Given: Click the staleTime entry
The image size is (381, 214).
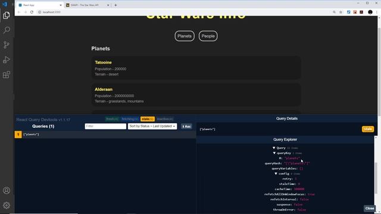Looking at the screenshot, I should pos(289,184).
